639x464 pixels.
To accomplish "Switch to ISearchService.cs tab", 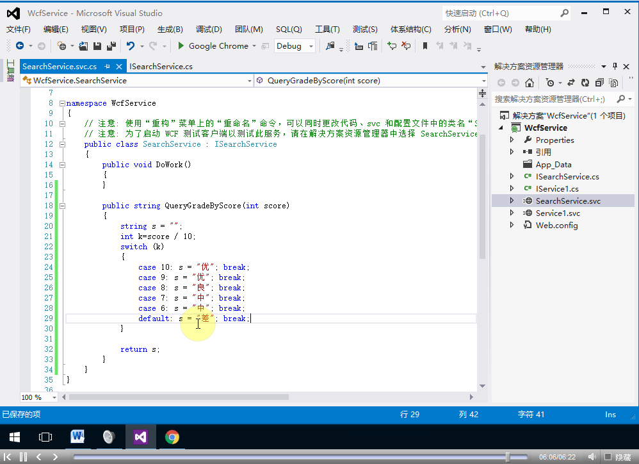I will pos(161,66).
